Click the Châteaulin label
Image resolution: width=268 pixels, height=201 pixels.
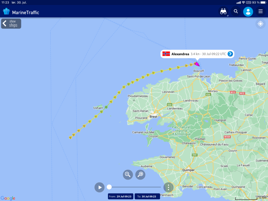pos(189,143)
